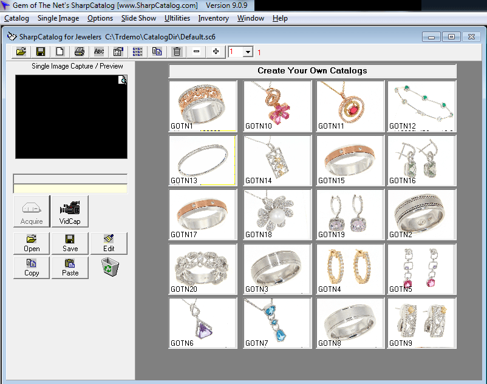Launch video capture with the VidCap icon
Viewport: 487px width, 384px height.
[x=70, y=211]
